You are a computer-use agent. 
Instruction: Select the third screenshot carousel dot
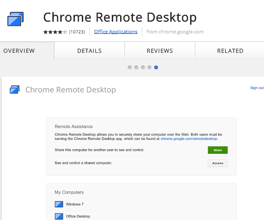tap(143, 67)
